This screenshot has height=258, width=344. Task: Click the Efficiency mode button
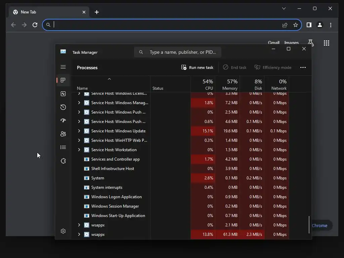[x=273, y=67]
